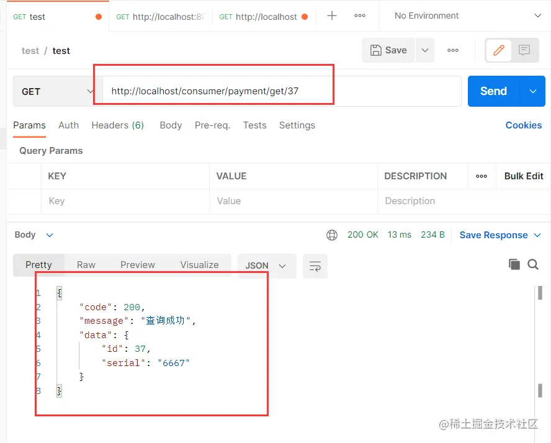The width and height of the screenshot is (551, 443).
Task: Open the Headers (6) tab
Action: point(118,125)
